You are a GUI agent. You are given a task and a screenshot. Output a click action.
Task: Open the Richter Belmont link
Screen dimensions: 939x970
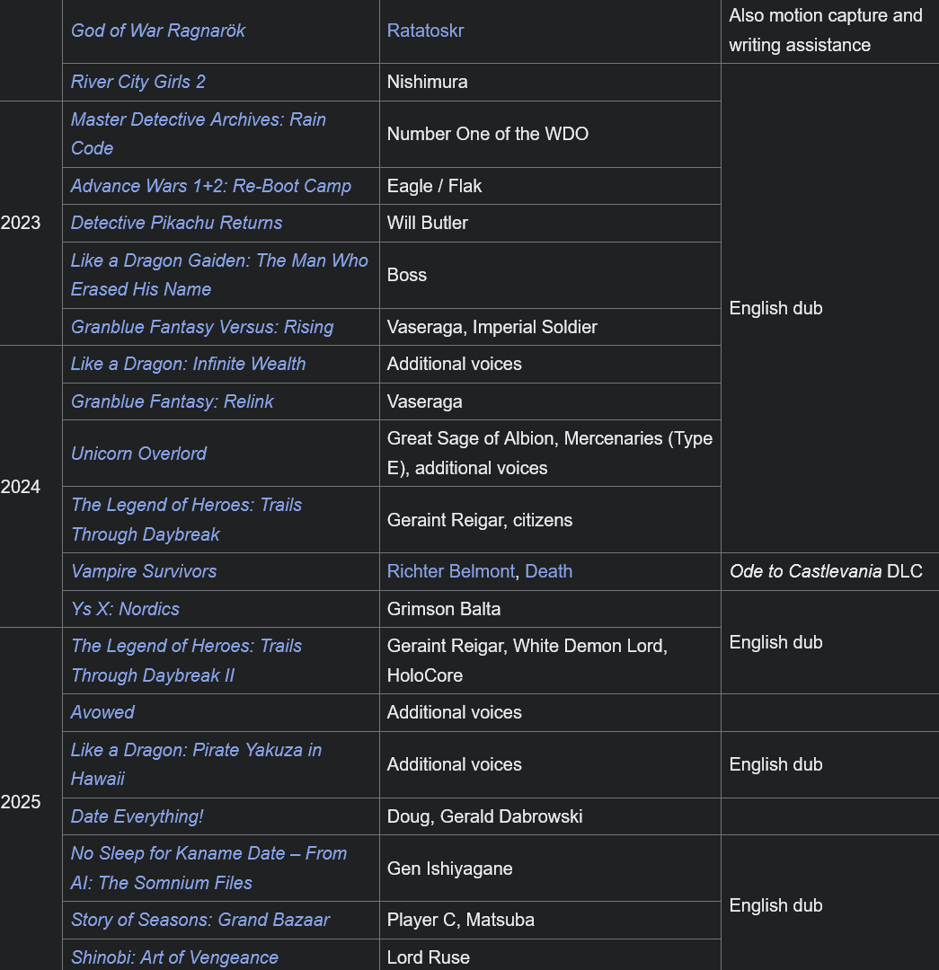pos(450,571)
